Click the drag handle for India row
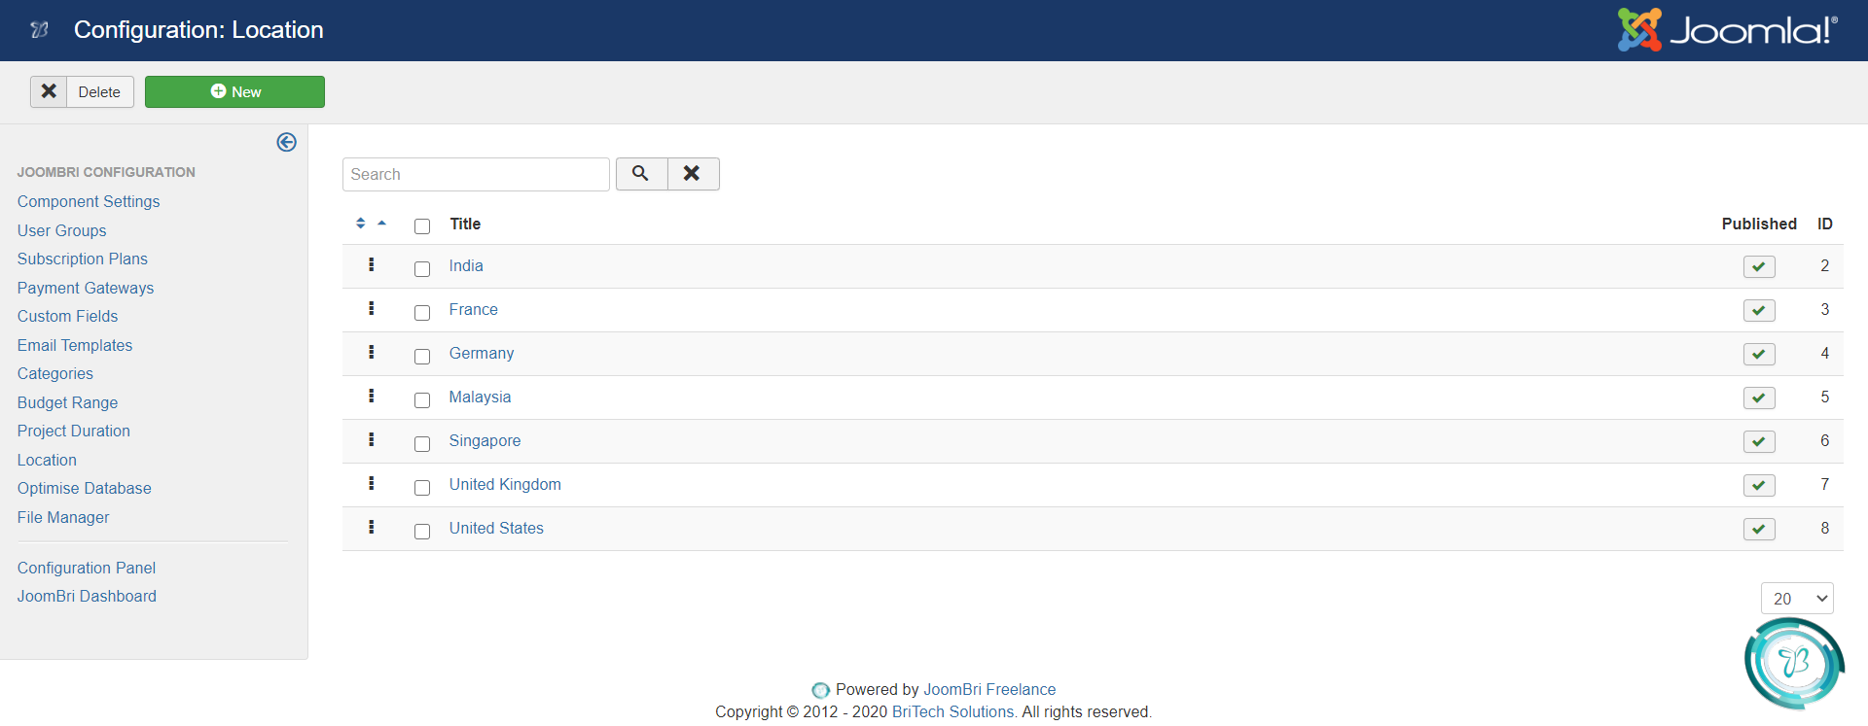The width and height of the screenshot is (1868, 726). coord(371,265)
